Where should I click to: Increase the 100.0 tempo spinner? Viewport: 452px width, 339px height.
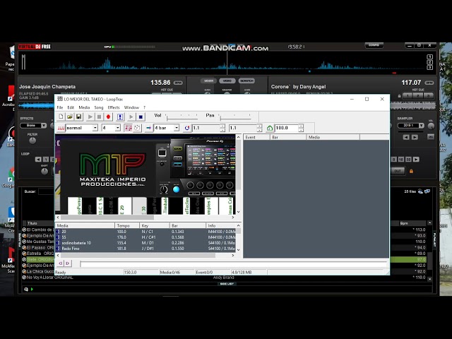301,126
